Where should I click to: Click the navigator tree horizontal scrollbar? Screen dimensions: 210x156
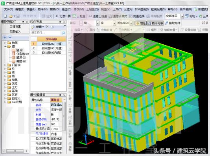click(15, 151)
